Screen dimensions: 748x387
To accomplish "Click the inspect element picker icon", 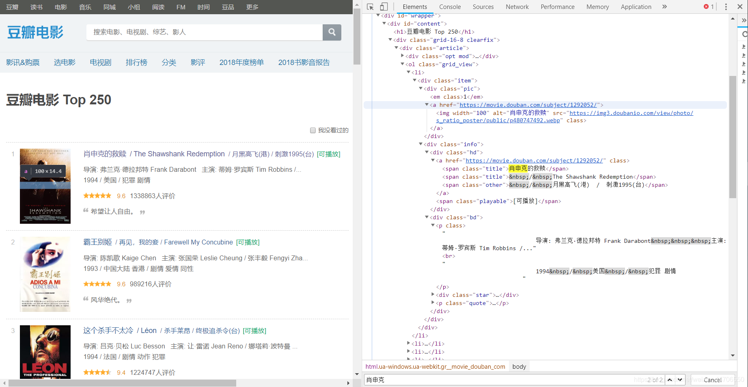I will point(370,6).
